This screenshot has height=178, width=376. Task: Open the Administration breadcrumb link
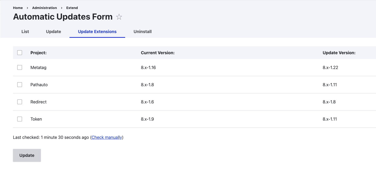(x=44, y=8)
